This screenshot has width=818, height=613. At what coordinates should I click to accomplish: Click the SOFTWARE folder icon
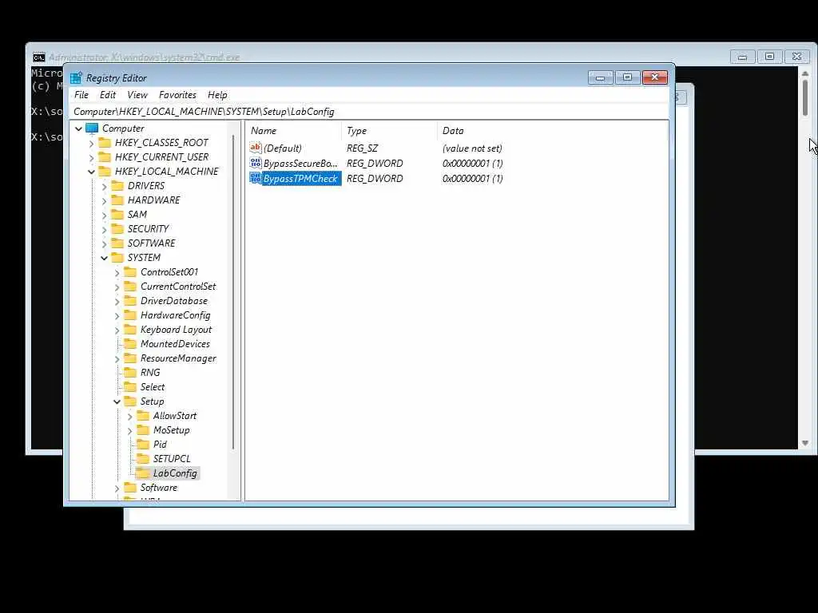118,243
